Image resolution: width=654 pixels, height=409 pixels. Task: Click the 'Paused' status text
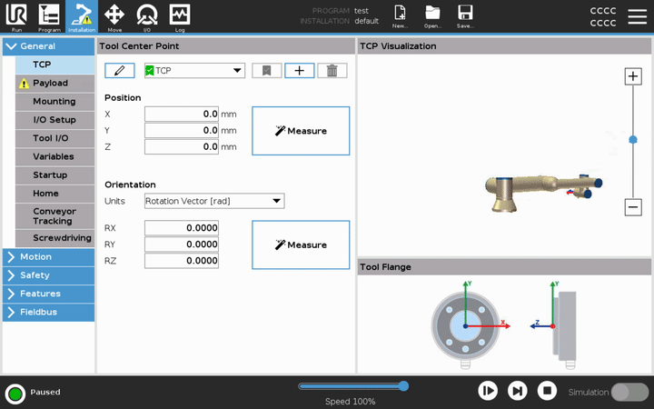tap(45, 393)
